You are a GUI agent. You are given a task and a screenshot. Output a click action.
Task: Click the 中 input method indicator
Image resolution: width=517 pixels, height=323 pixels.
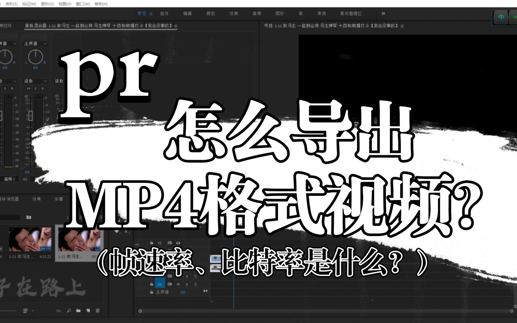(x=501, y=17)
